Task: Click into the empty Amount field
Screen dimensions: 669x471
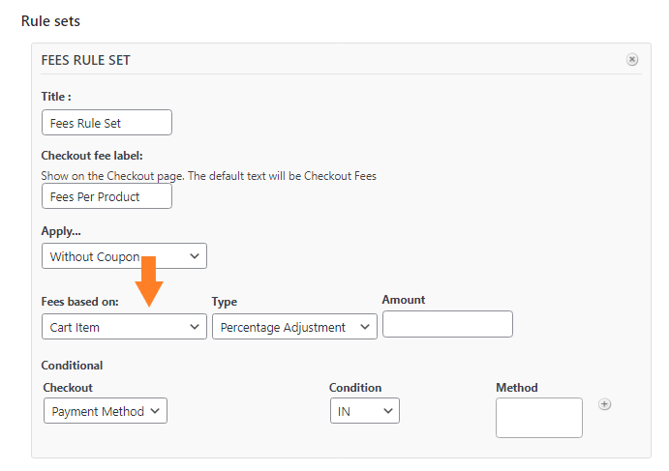Action: pos(447,324)
